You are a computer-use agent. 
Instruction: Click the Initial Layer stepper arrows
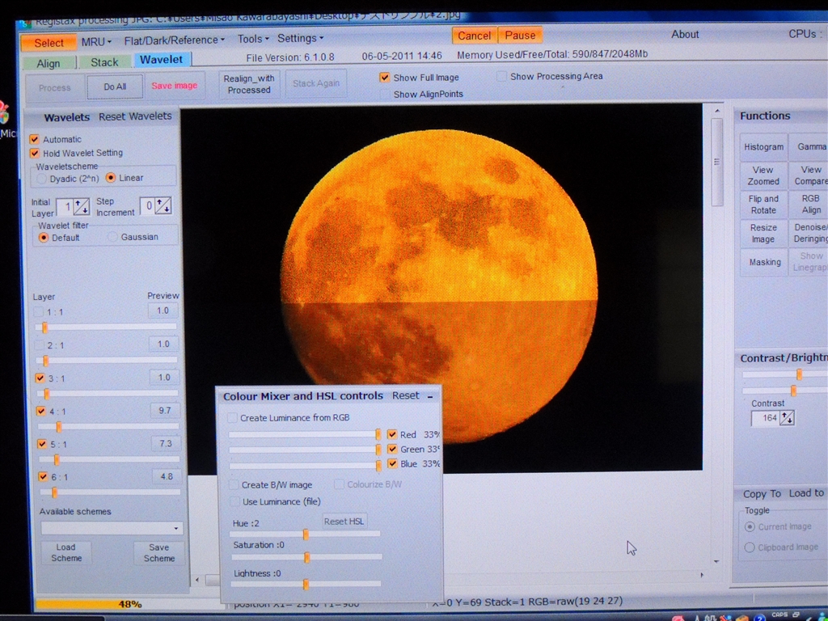(x=82, y=206)
